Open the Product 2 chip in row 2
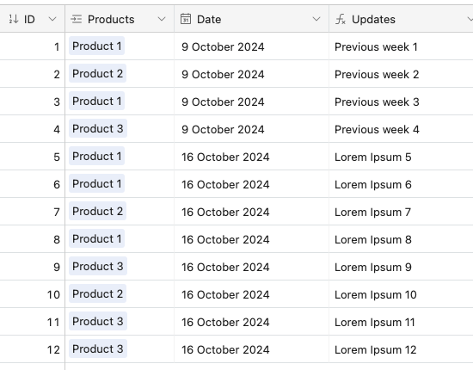 (x=97, y=73)
